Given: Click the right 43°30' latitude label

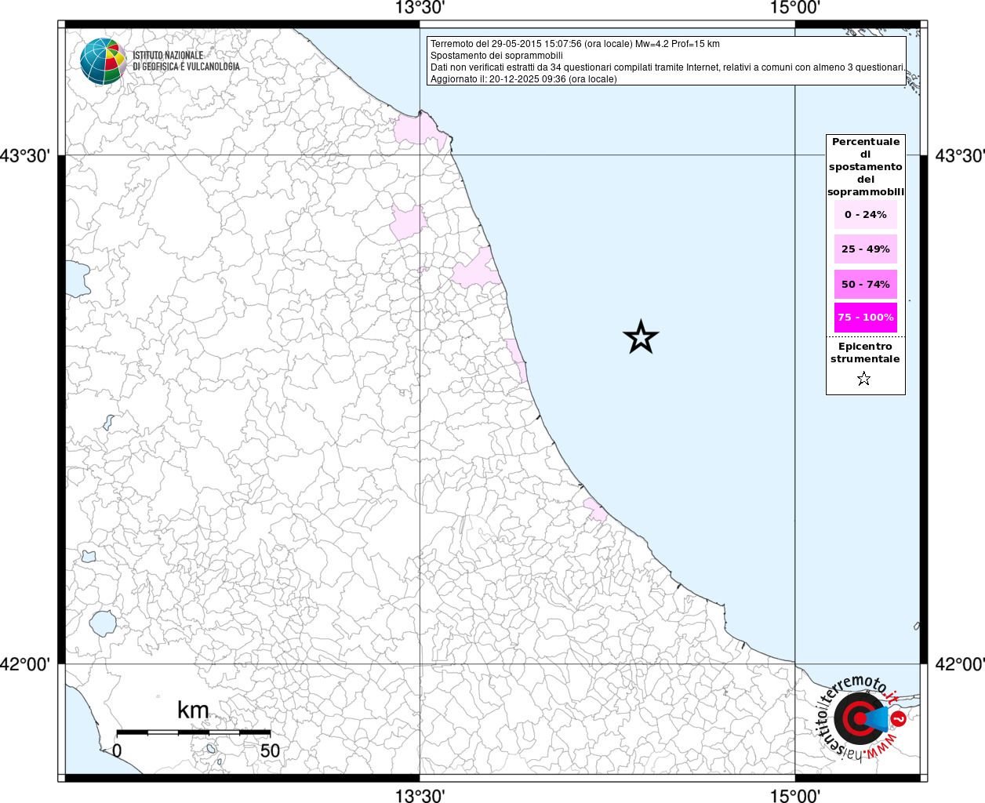Looking at the screenshot, I should point(960,155).
